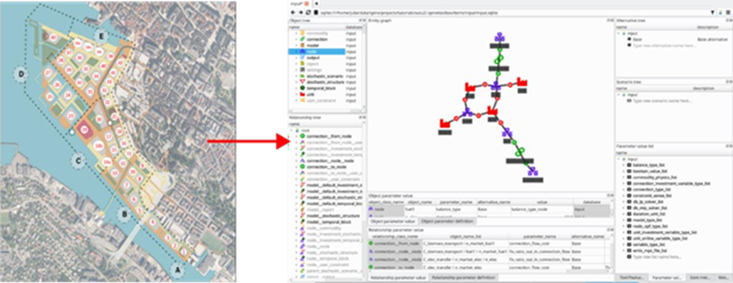Click the fuel1 object_name cell
The image size is (733, 283).
[419, 209]
